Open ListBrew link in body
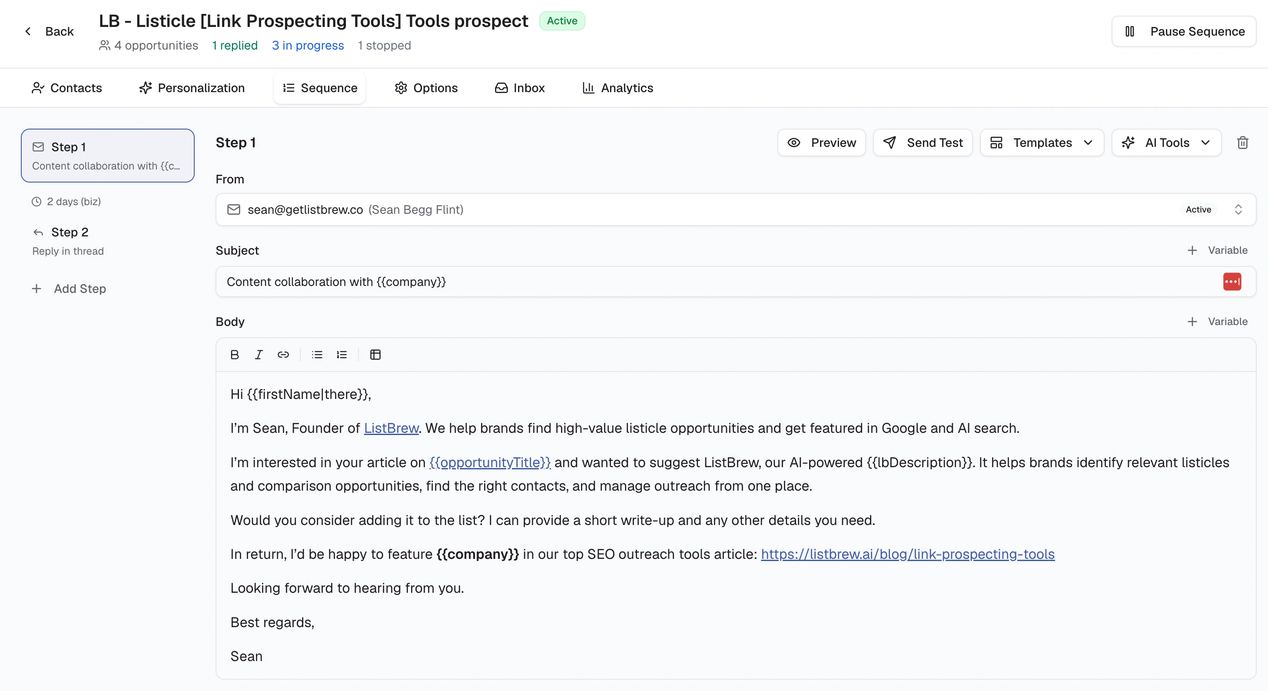Viewport: 1268px width, 691px height. (x=392, y=428)
